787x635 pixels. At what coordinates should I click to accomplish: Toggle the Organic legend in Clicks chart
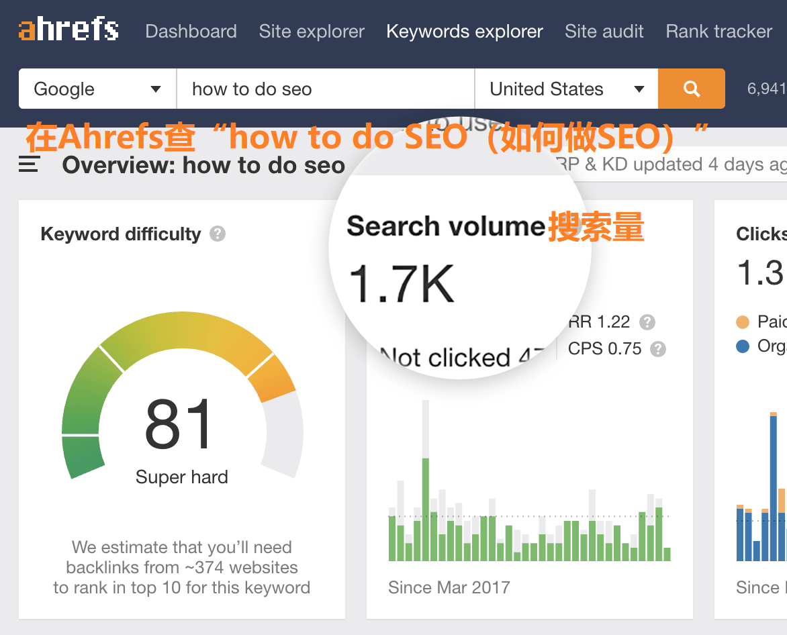tap(743, 346)
